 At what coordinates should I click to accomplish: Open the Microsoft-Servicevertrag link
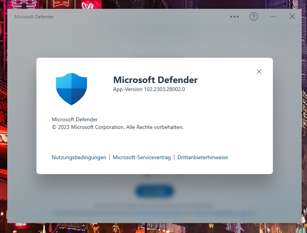click(x=141, y=157)
